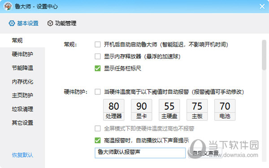Select 其它设置 in the sidebar
Screen dimensions: 269x168
(22, 123)
